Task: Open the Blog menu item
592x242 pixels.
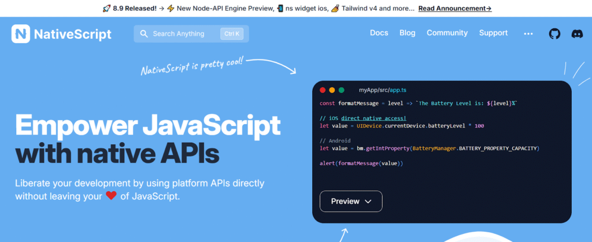Action: 408,33
